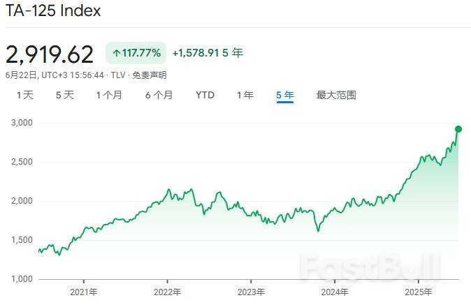Open the 免责声明 disclaimer link

pyautogui.click(x=151, y=75)
